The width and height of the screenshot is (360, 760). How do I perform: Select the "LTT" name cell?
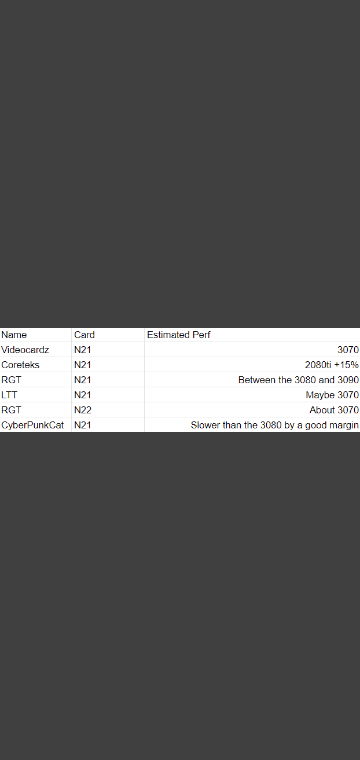(x=9, y=395)
